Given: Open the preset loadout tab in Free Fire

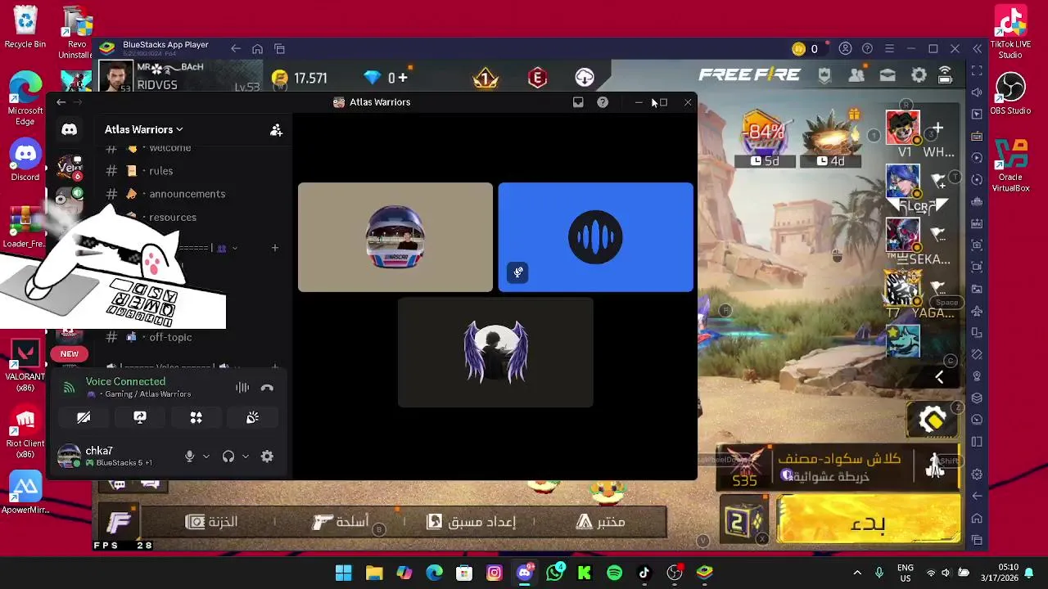Looking at the screenshot, I should [x=472, y=522].
